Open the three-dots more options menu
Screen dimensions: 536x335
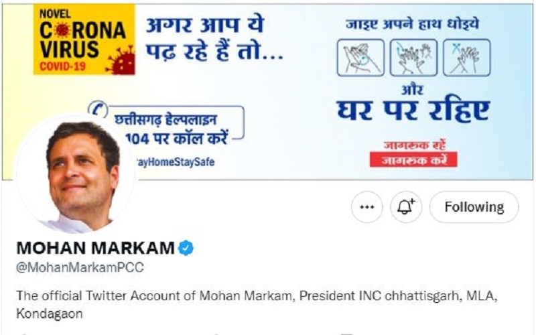click(x=366, y=207)
